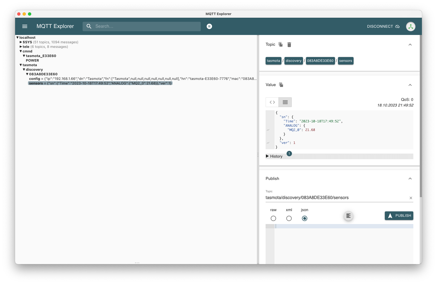Open the payload format icon in Publish panel

click(x=348, y=216)
